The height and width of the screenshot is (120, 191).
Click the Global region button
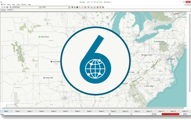[x=6, y=111]
